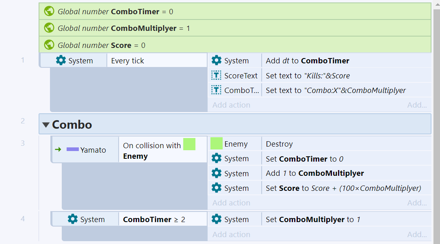Click Add action under ComboTimer event

click(x=231, y=235)
